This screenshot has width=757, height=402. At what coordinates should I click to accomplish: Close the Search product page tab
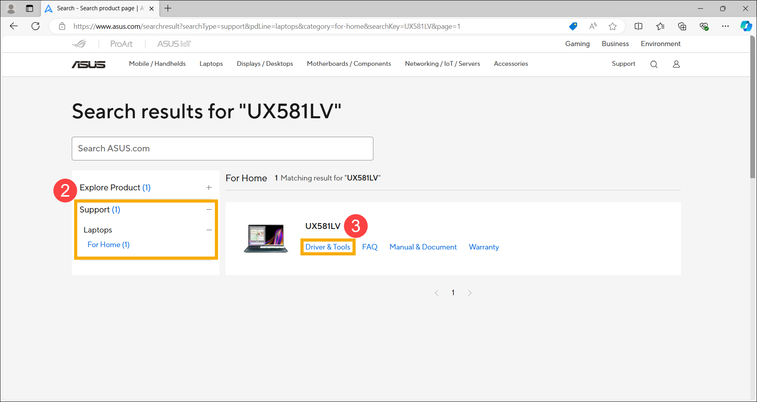click(151, 8)
